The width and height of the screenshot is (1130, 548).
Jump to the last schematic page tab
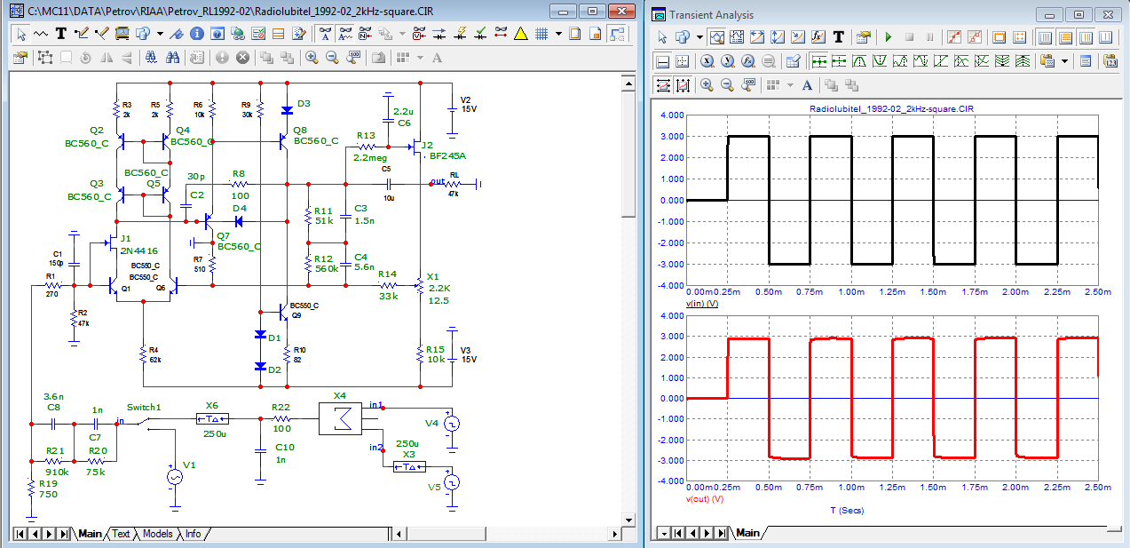[x=64, y=534]
